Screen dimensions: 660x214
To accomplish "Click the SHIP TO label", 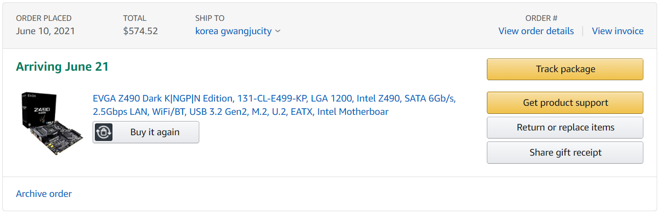I will tap(210, 18).
